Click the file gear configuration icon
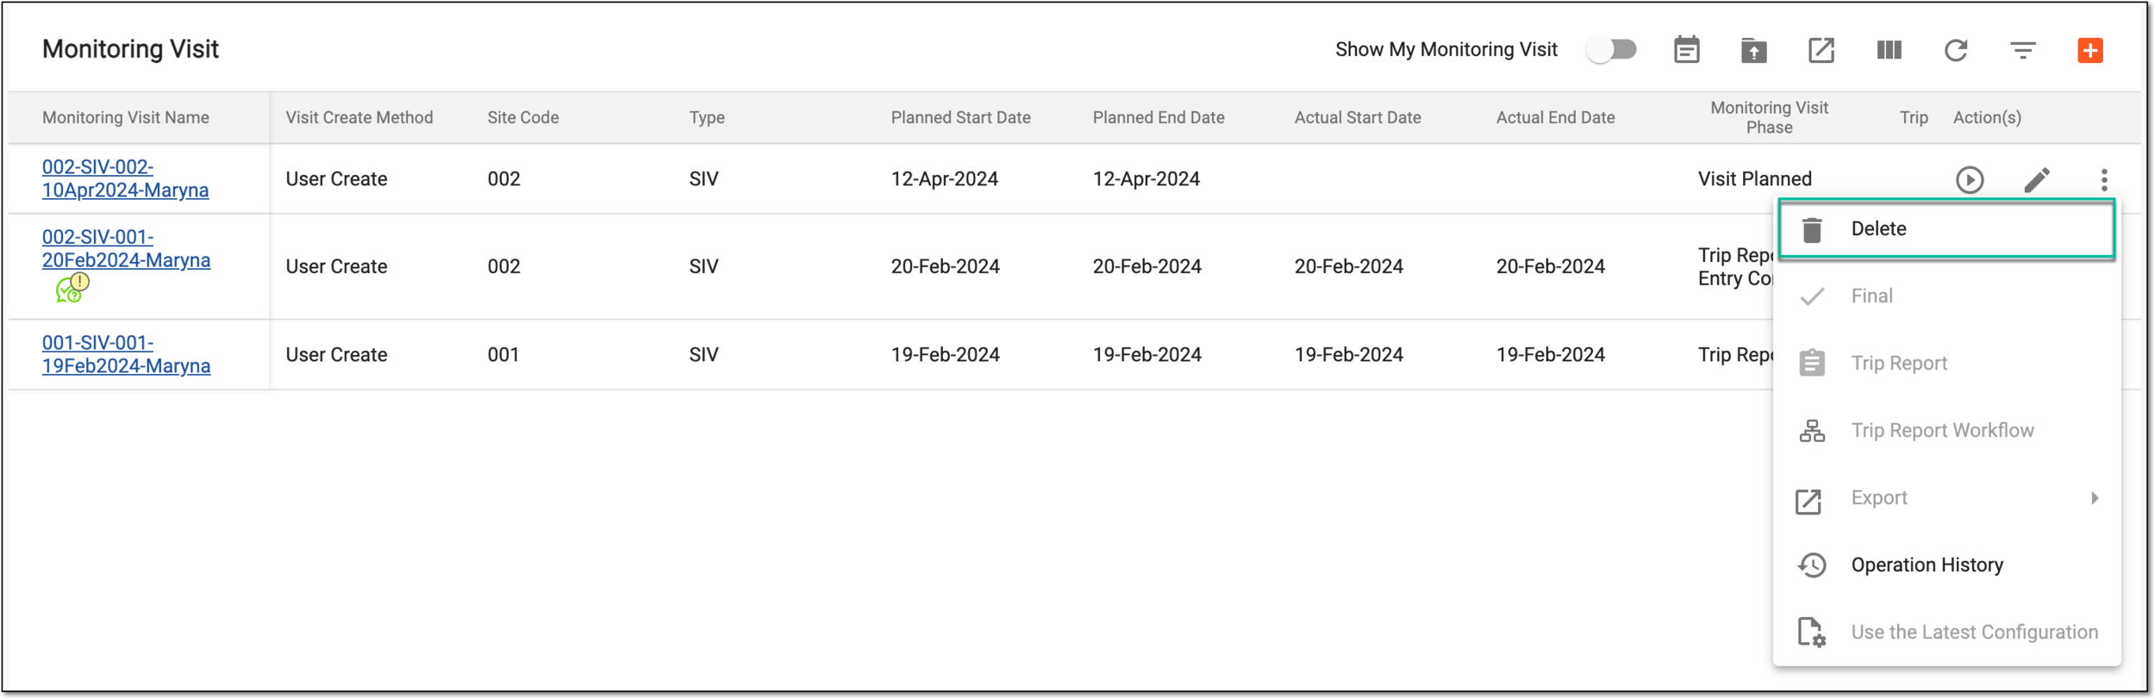 pos(1812,633)
